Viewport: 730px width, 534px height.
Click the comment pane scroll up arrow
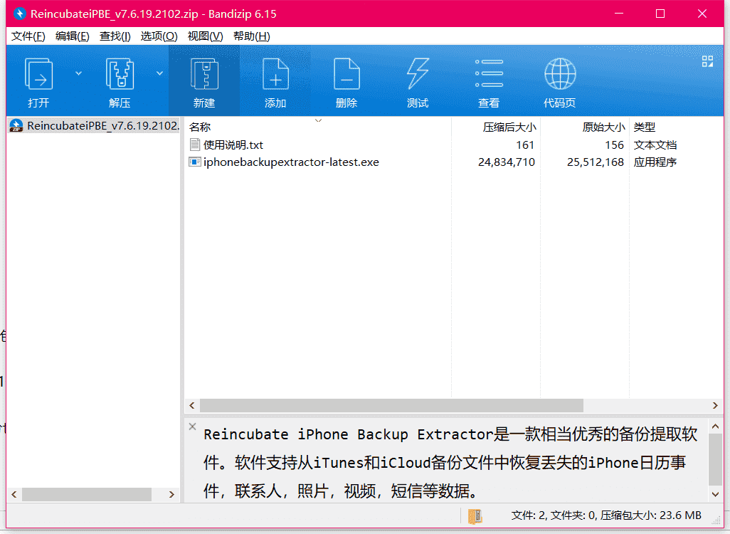(716, 426)
